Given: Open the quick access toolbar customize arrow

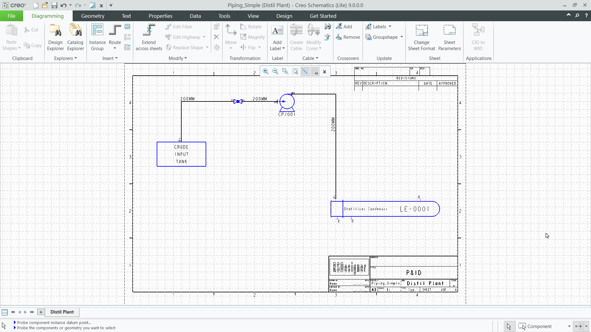Looking at the screenshot, I should (x=111, y=5).
